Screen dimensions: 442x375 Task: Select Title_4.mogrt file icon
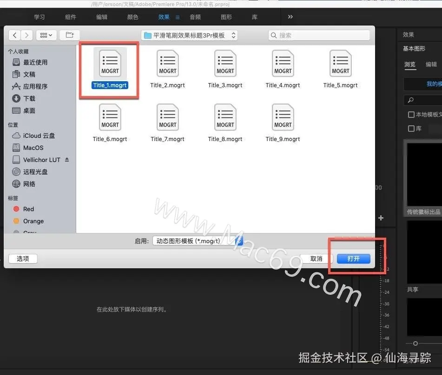tap(283, 63)
